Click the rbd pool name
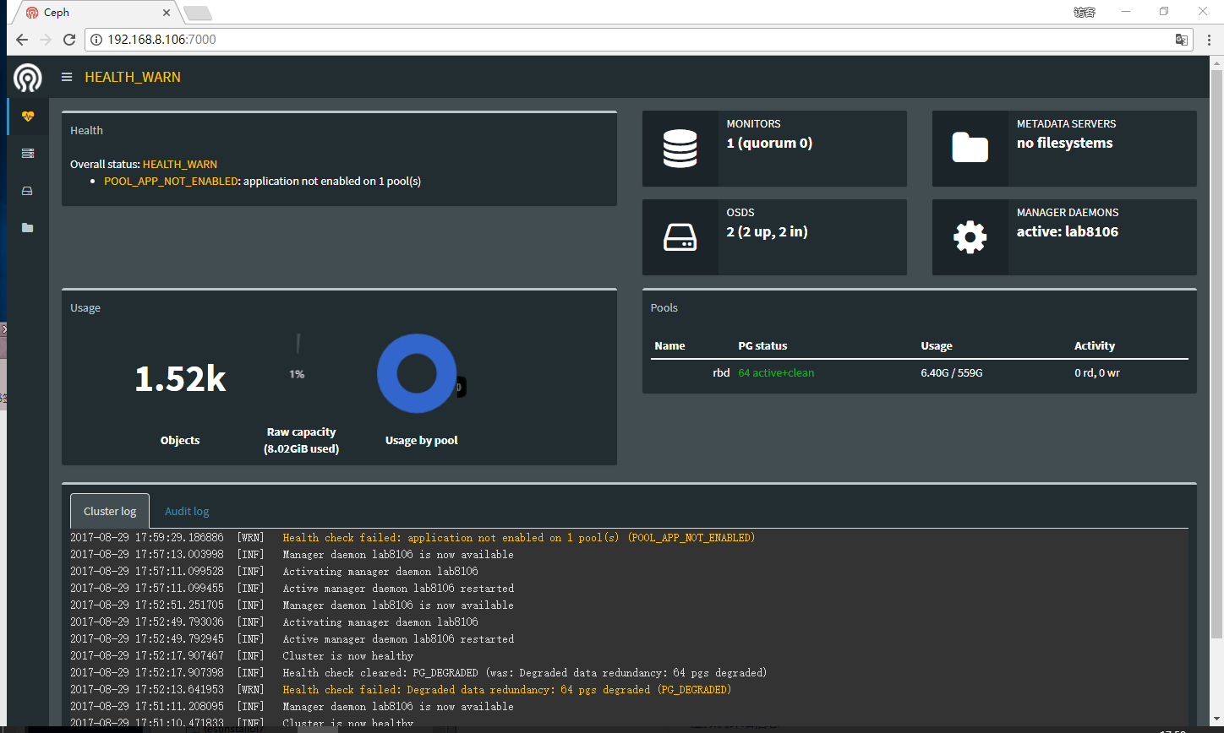This screenshot has height=733, width=1224. coord(721,372)
